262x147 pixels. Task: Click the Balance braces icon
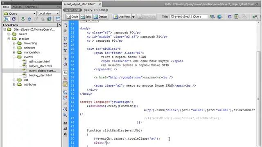(65, 65)
